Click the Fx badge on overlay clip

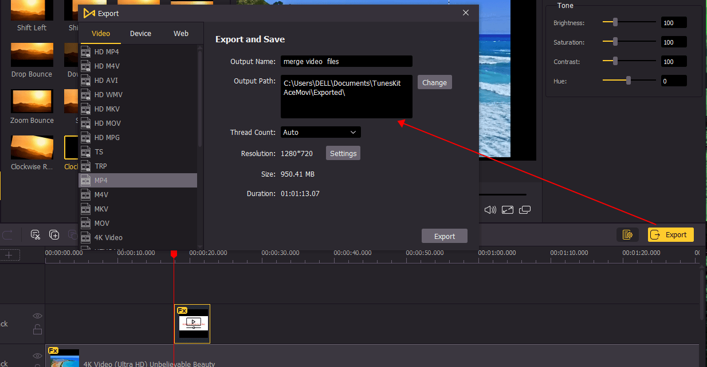point(182,310)
